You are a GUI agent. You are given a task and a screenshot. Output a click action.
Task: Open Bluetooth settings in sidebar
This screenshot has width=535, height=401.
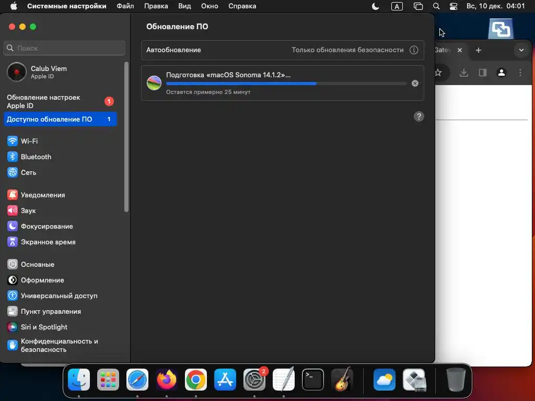click(x=62, y=157)
